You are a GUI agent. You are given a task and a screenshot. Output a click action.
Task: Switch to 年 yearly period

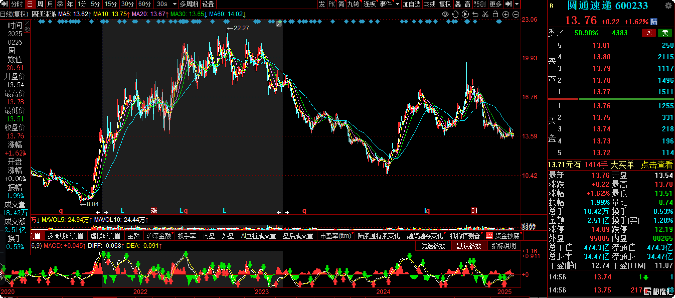pos(70,4)
